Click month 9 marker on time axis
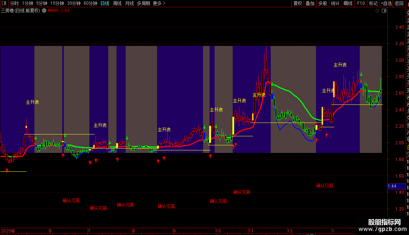The width and height of the screenshot is (409, 235). coord(174,231)
